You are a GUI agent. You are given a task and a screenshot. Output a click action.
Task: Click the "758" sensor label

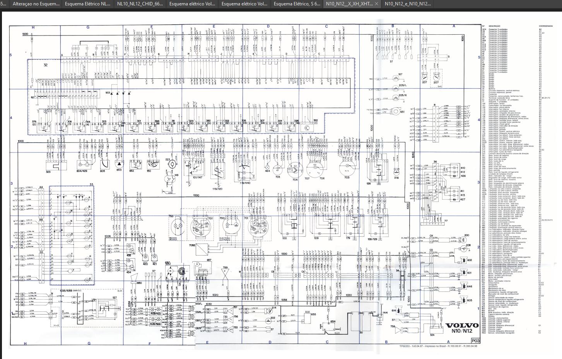tap(393, 327)
